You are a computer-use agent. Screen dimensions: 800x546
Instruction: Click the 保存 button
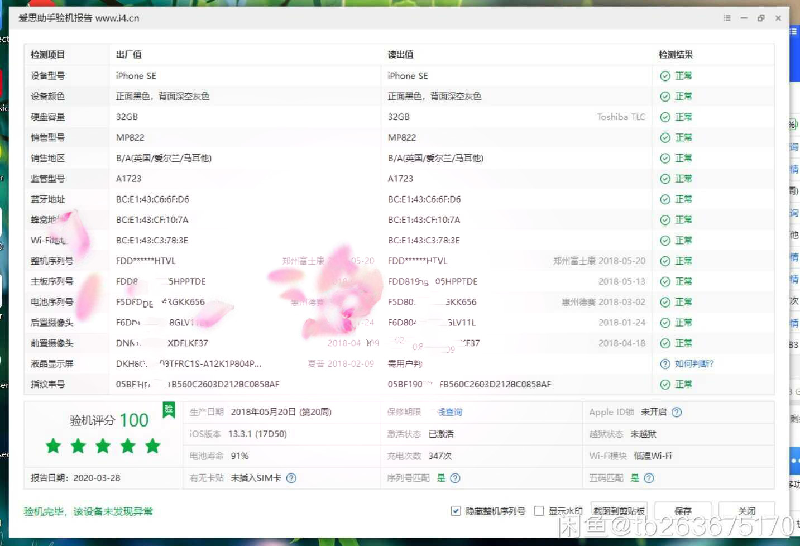(x=683, y=511)
